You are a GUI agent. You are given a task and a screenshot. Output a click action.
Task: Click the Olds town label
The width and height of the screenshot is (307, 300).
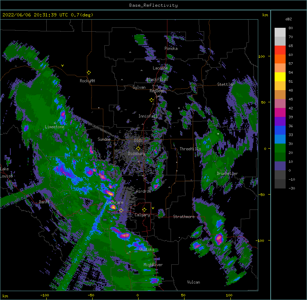(x=138, y=140)
